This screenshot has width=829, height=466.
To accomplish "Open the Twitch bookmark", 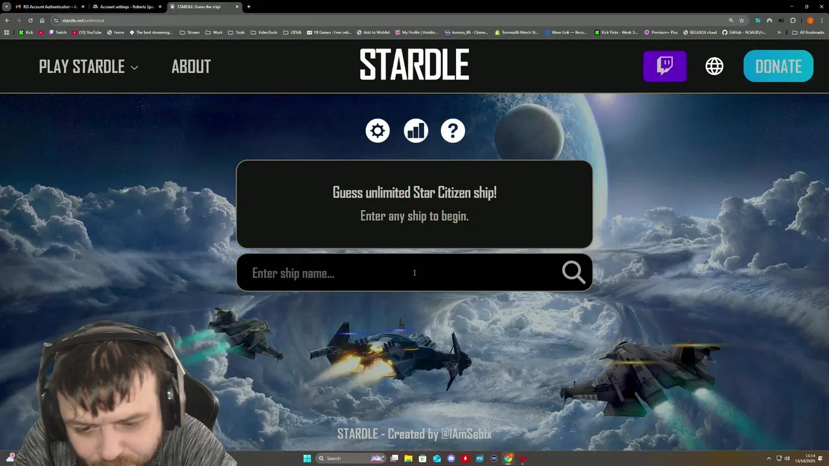I will click(x=58, y=32).
